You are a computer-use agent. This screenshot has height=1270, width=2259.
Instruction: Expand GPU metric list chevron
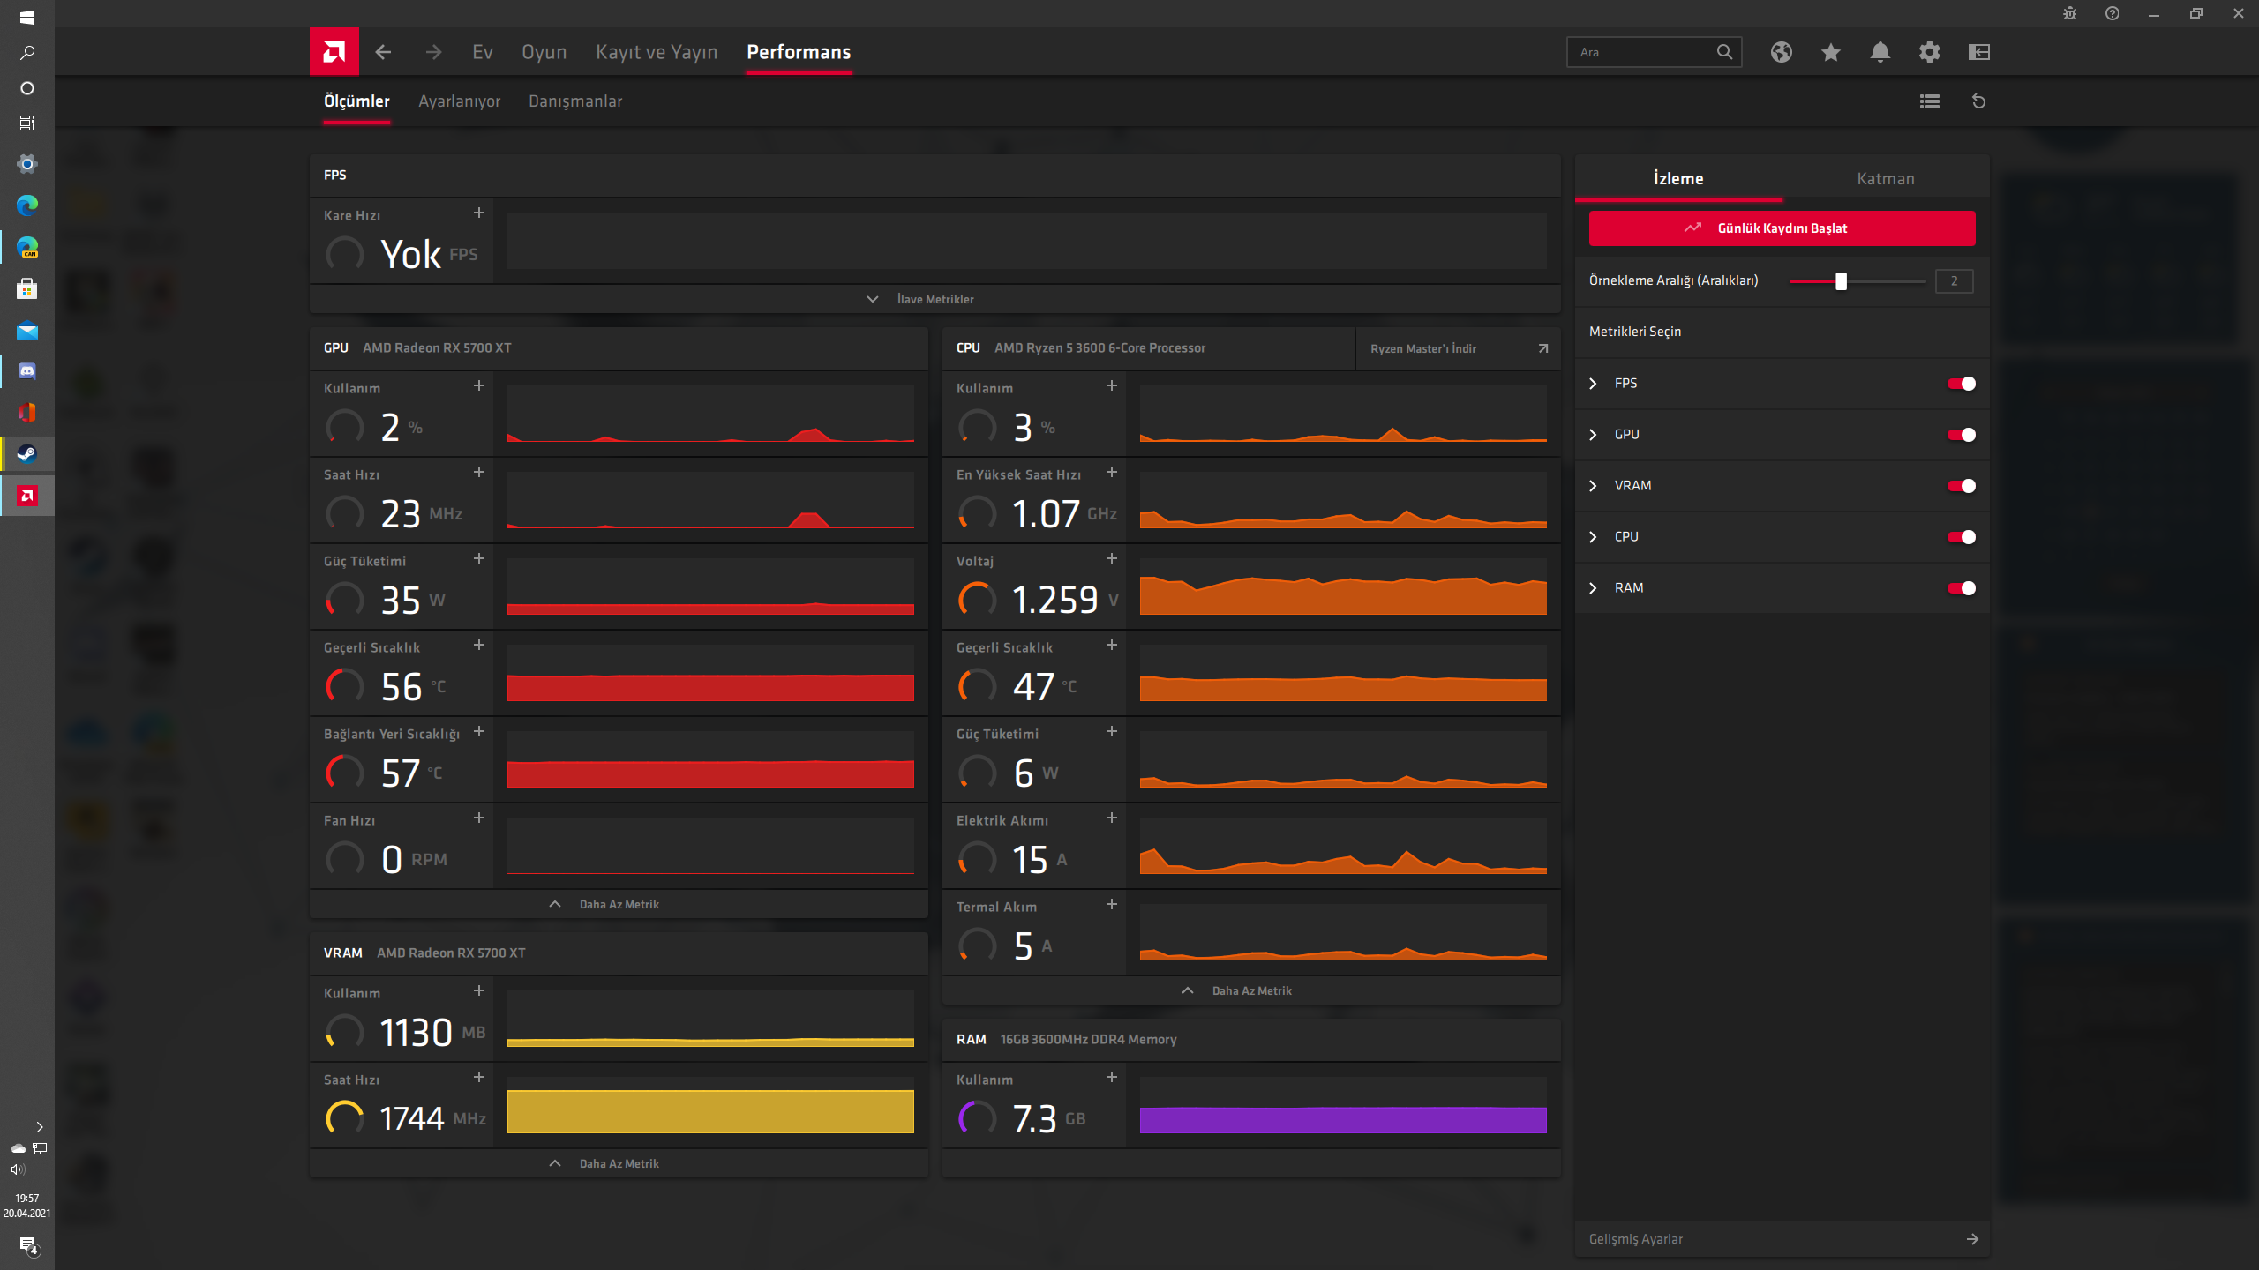[x=1593, y=435]
